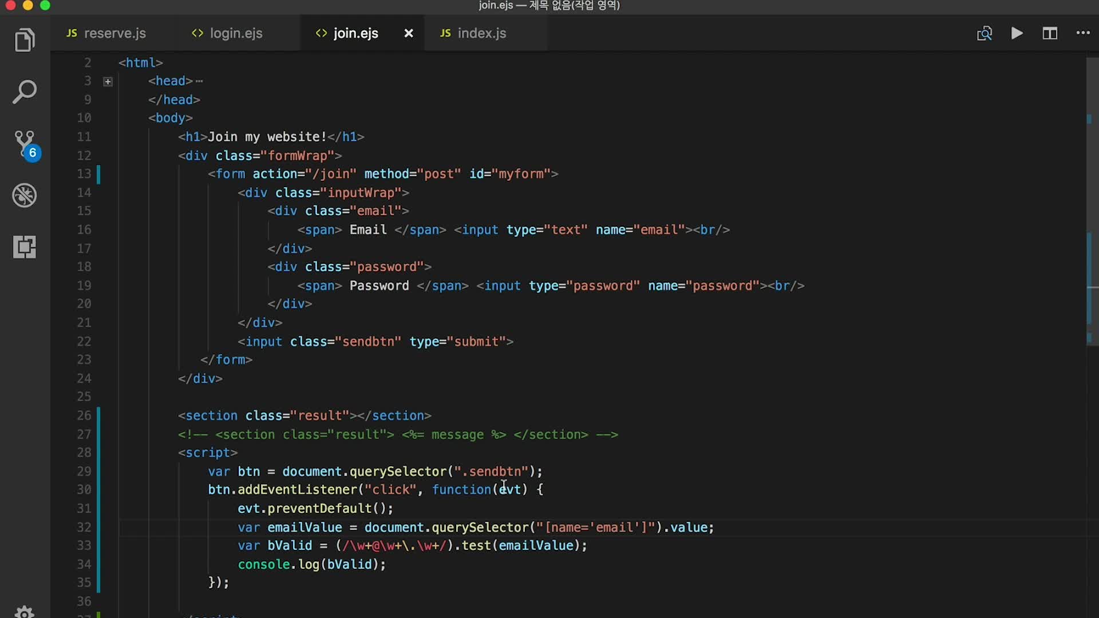Image resolution: width=1099 pixels, height=618 pixels.
Task: Click the closing </form> tag
Action: tap(227, 360)
